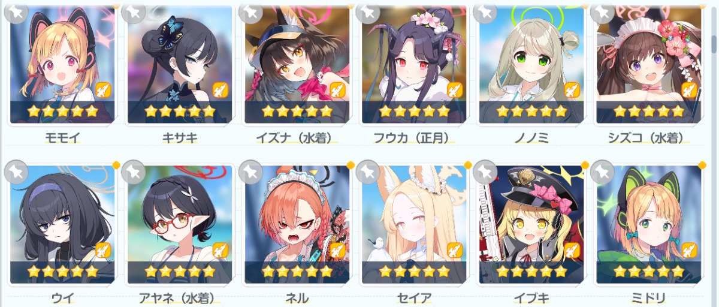Toggle the pin icon on キサキ card
Image resolution: width=719 pixels, height=307 pixels.
point(134,11)
